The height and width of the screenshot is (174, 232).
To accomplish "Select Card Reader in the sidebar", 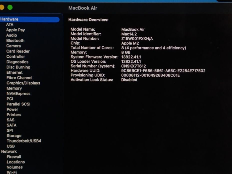I will click(18, 51).
